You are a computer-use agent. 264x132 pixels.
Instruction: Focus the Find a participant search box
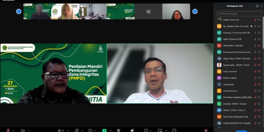tap(239, 14)
